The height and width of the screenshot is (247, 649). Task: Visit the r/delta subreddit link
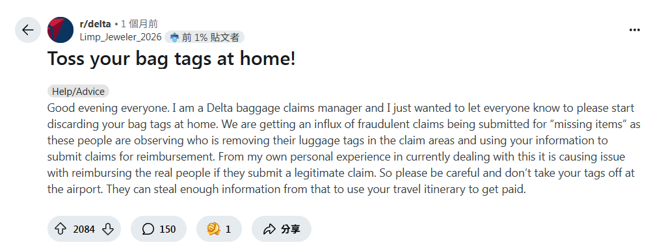(x=95, y=24)
